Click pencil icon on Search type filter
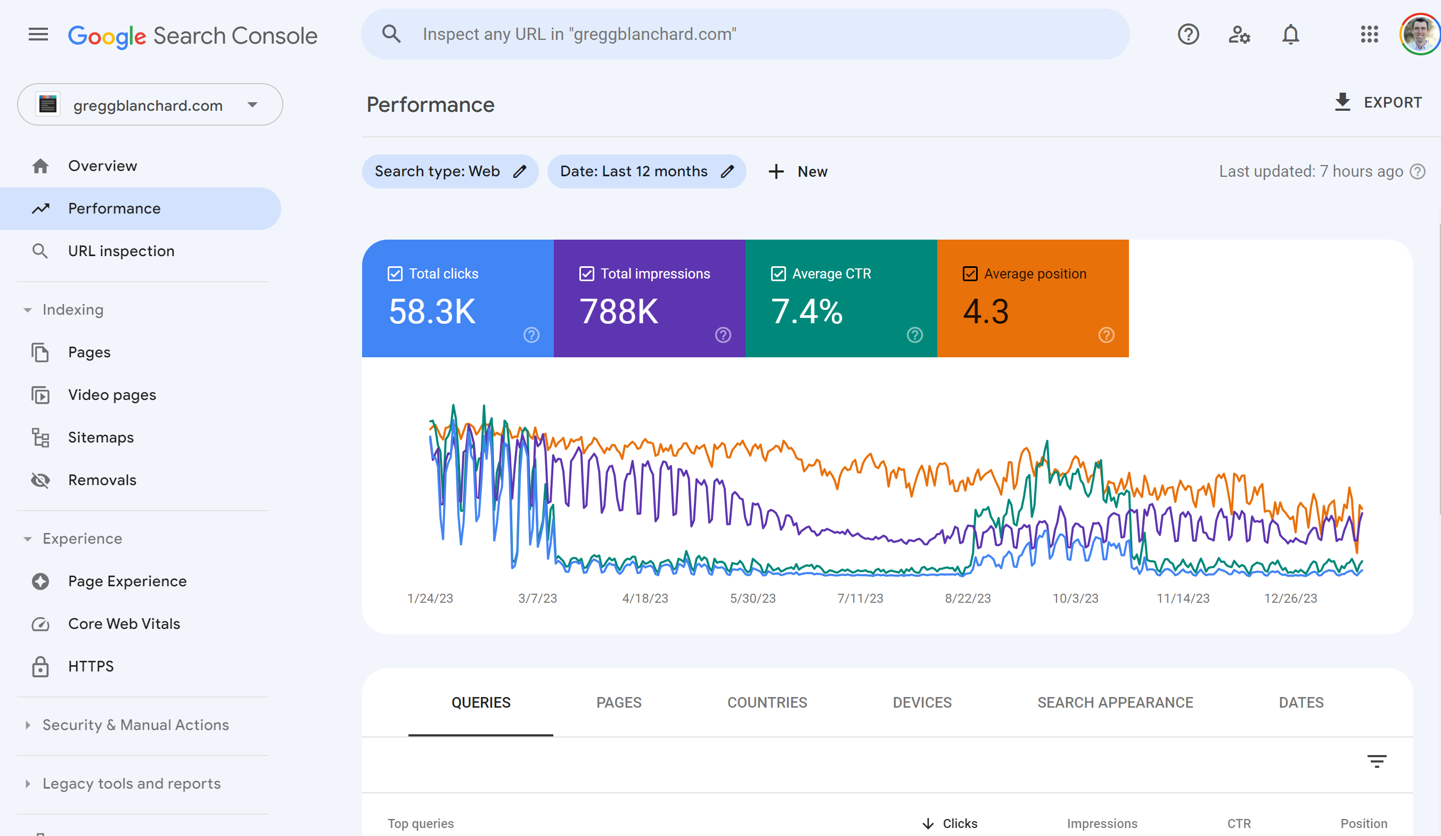The image size is (1441, 836). pyautogui.click(x=519, y=171)
